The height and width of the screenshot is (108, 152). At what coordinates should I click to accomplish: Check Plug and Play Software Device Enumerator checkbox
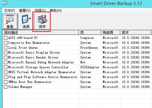[x=5, y=77]
